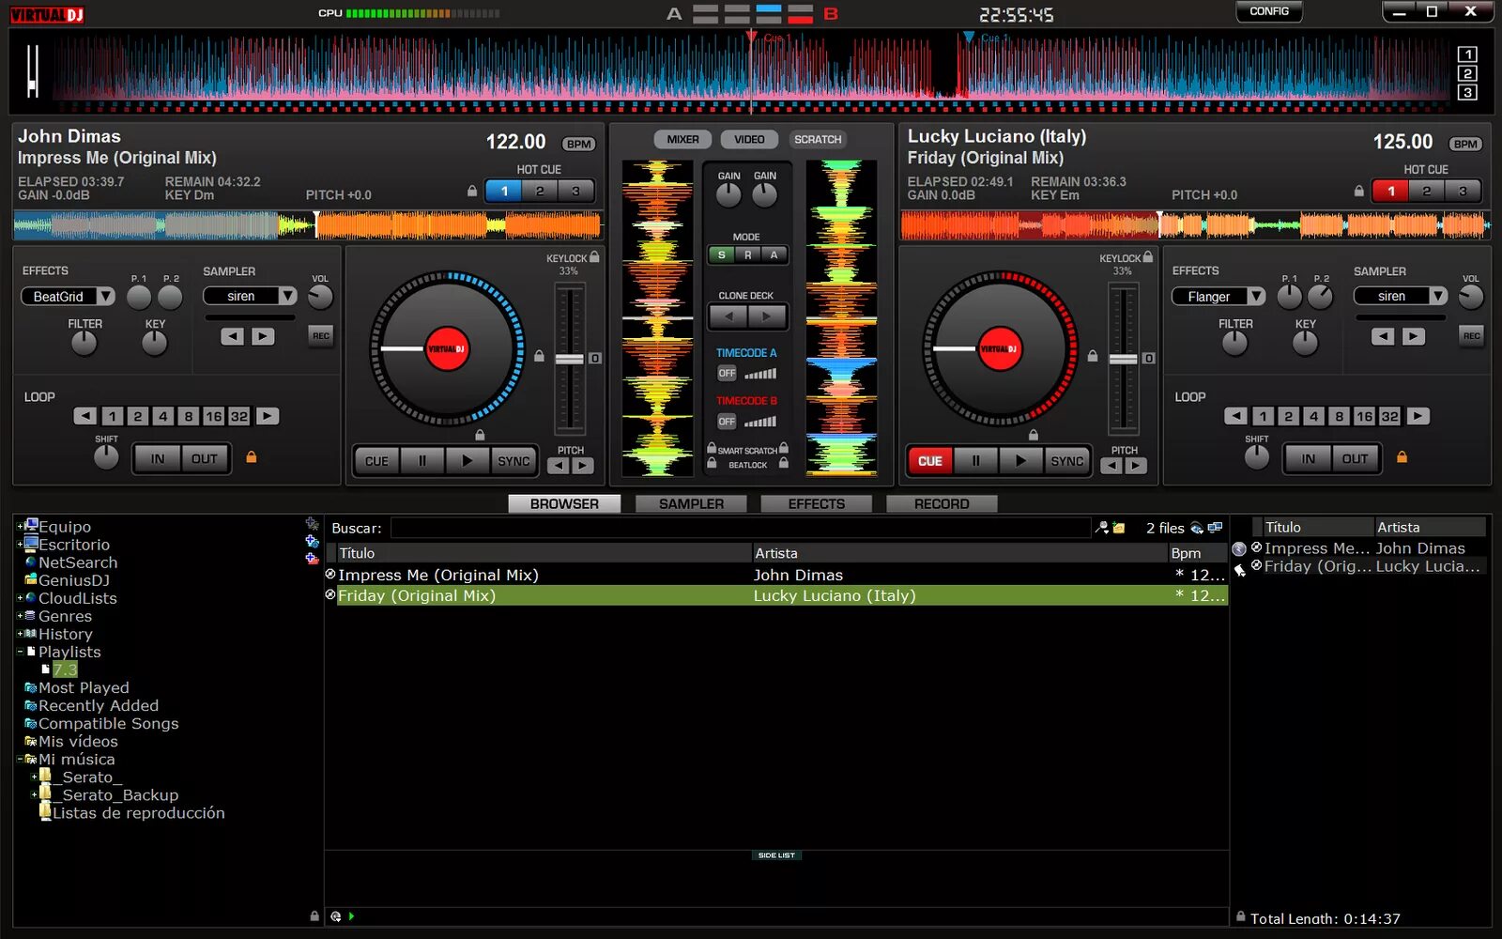1502x939 pixels.
Task: Expand the Mi música folder tree
Action: 21,759
